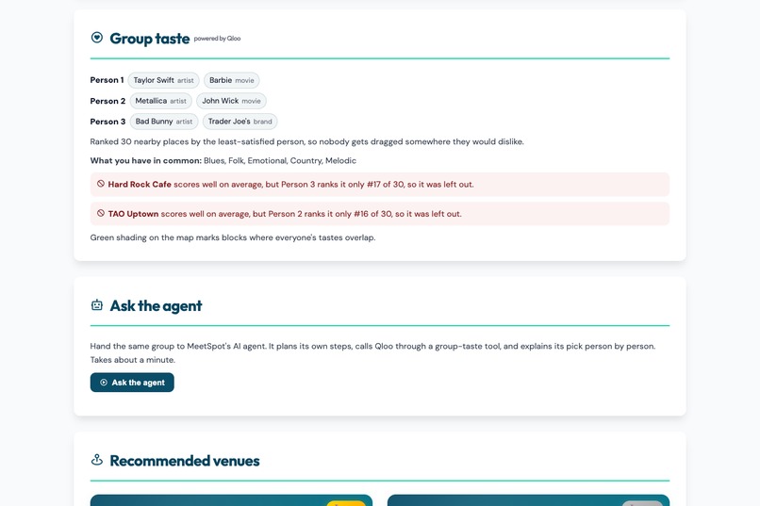760x506 pixels.
Task: Click the TAO Uptown bold name
Action: 133,214
